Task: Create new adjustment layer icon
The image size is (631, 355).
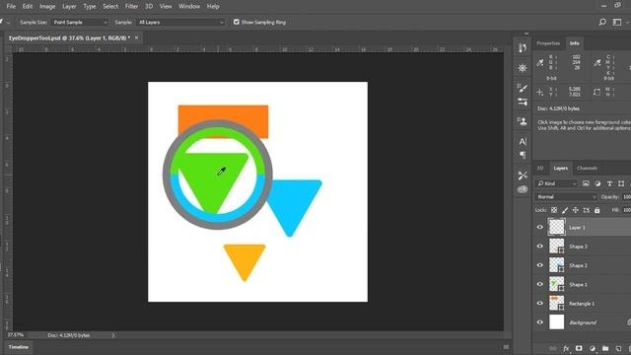Action: point(592,348)
